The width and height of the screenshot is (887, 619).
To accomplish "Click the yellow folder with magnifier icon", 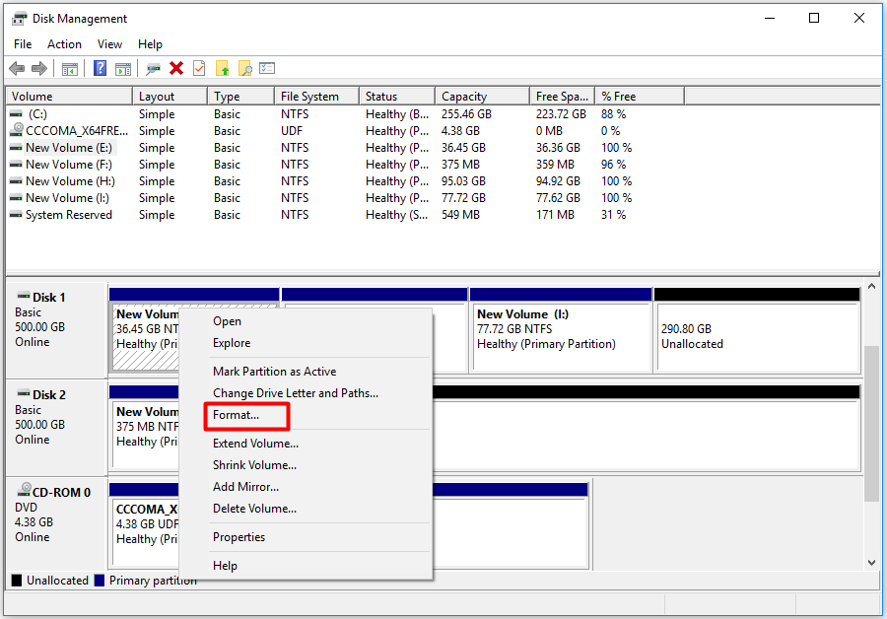I will point(245,69).
